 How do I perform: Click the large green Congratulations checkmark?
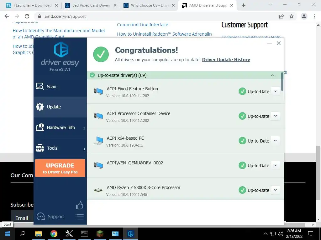101,54
